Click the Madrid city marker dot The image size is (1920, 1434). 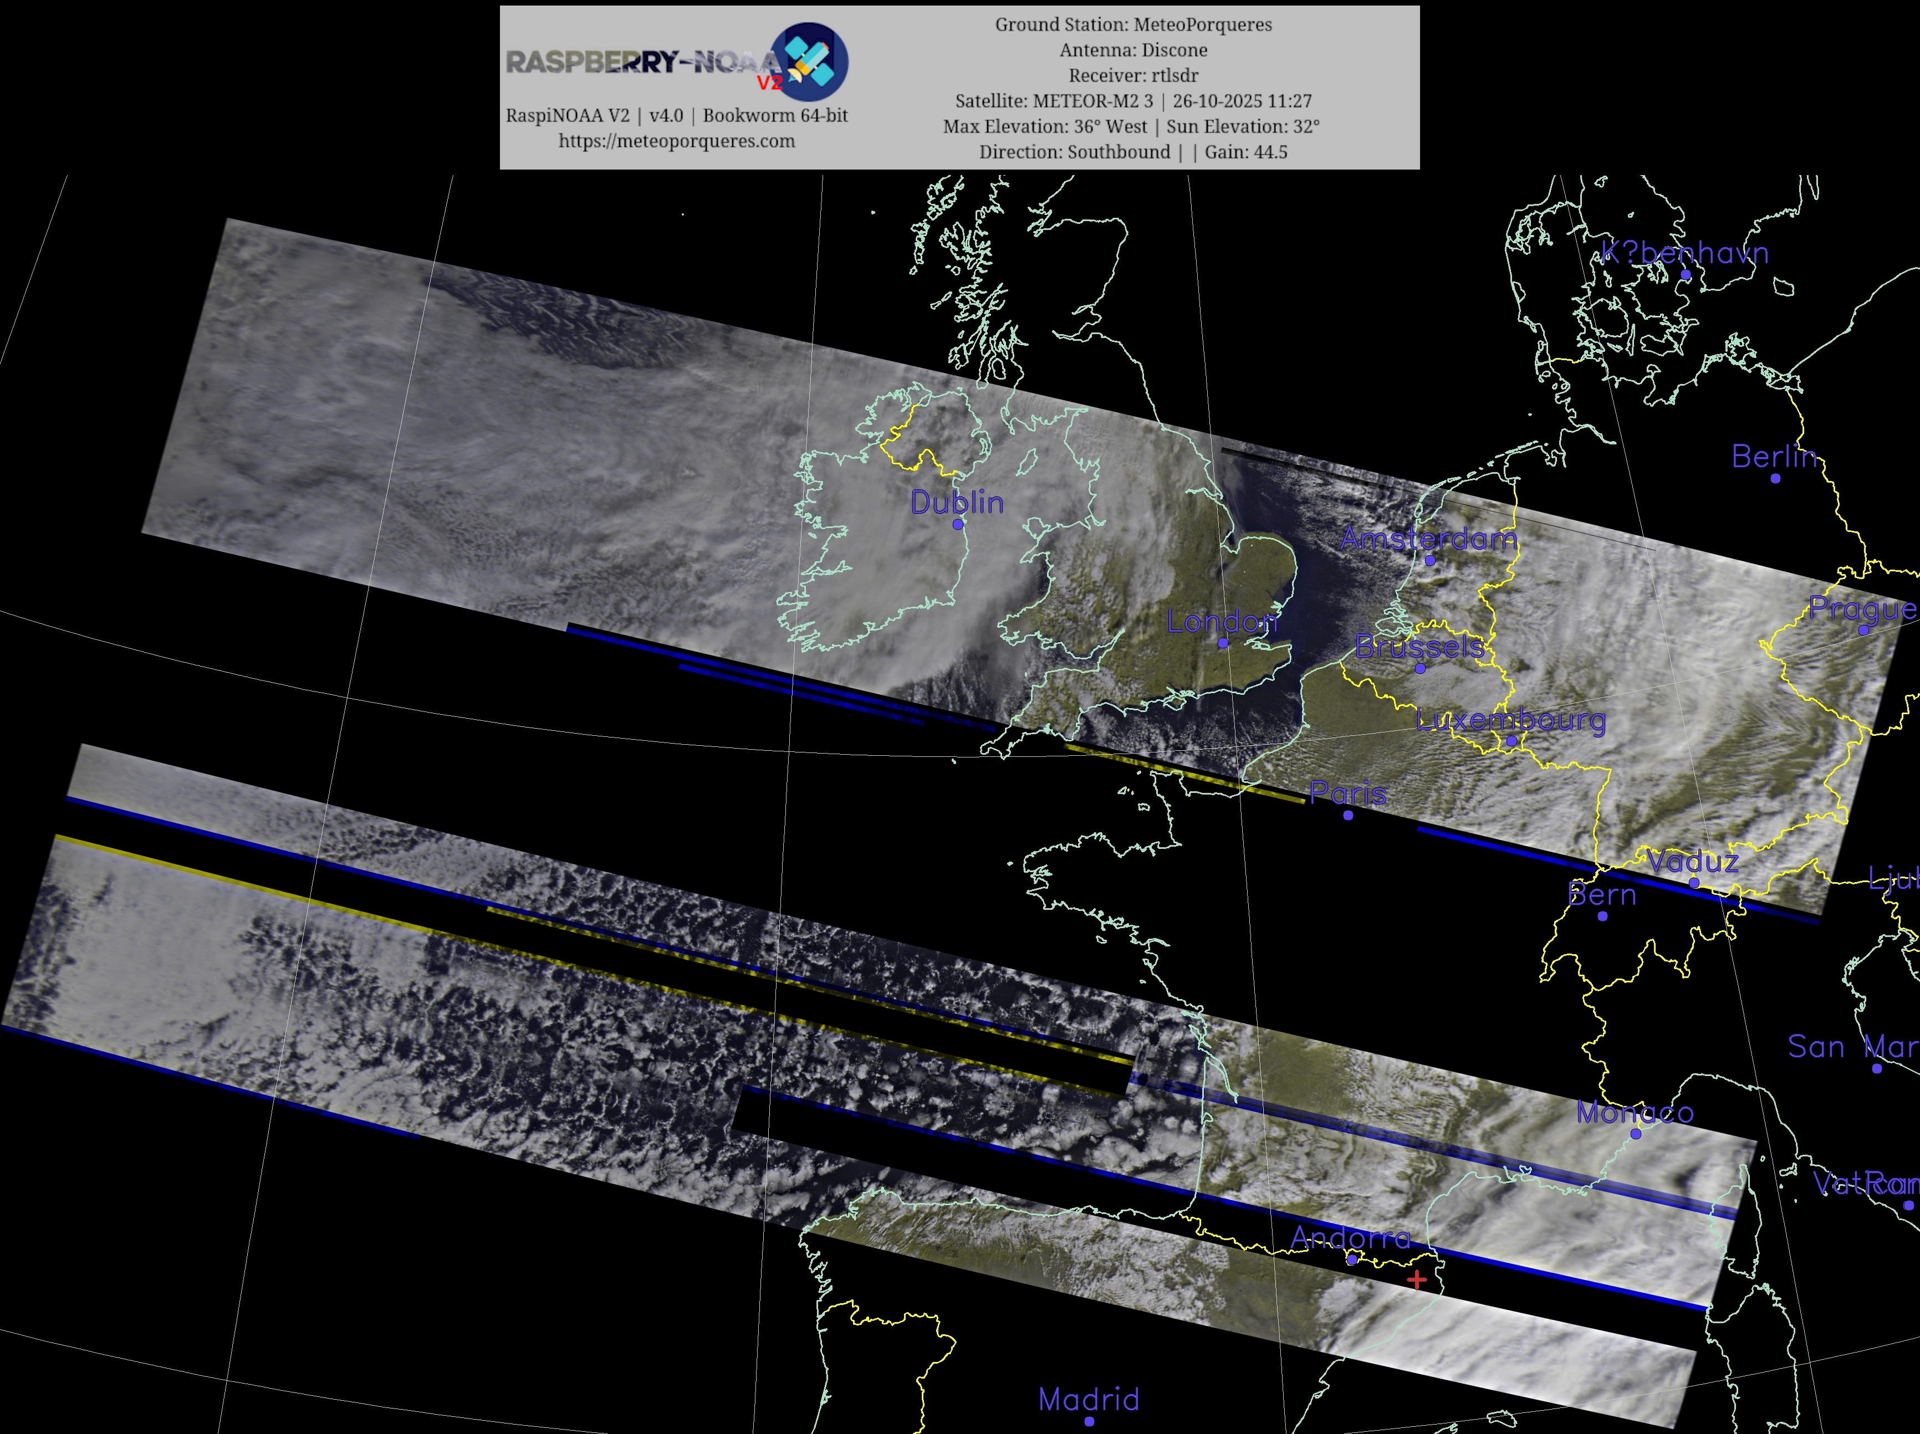[1089, 1421]
